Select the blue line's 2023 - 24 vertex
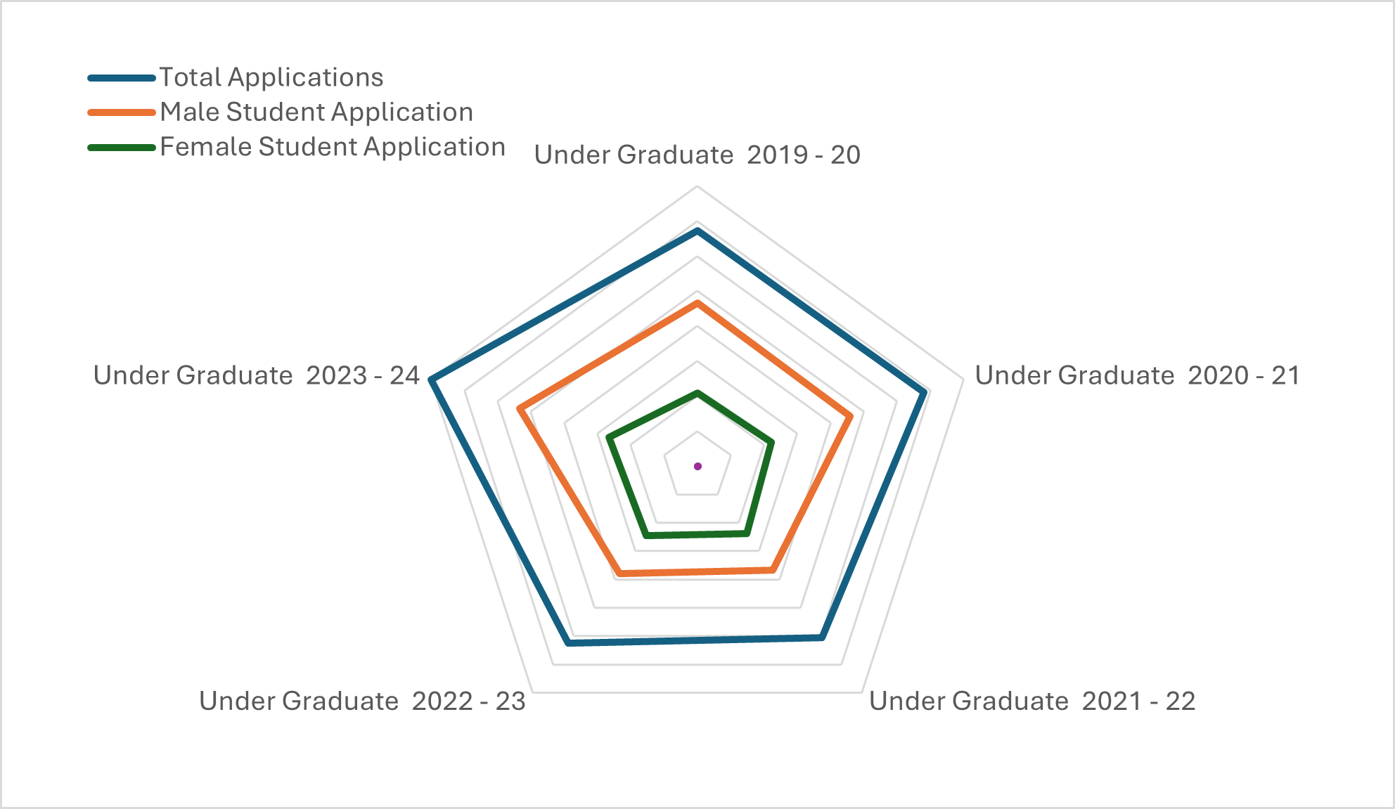 [433, 380]
